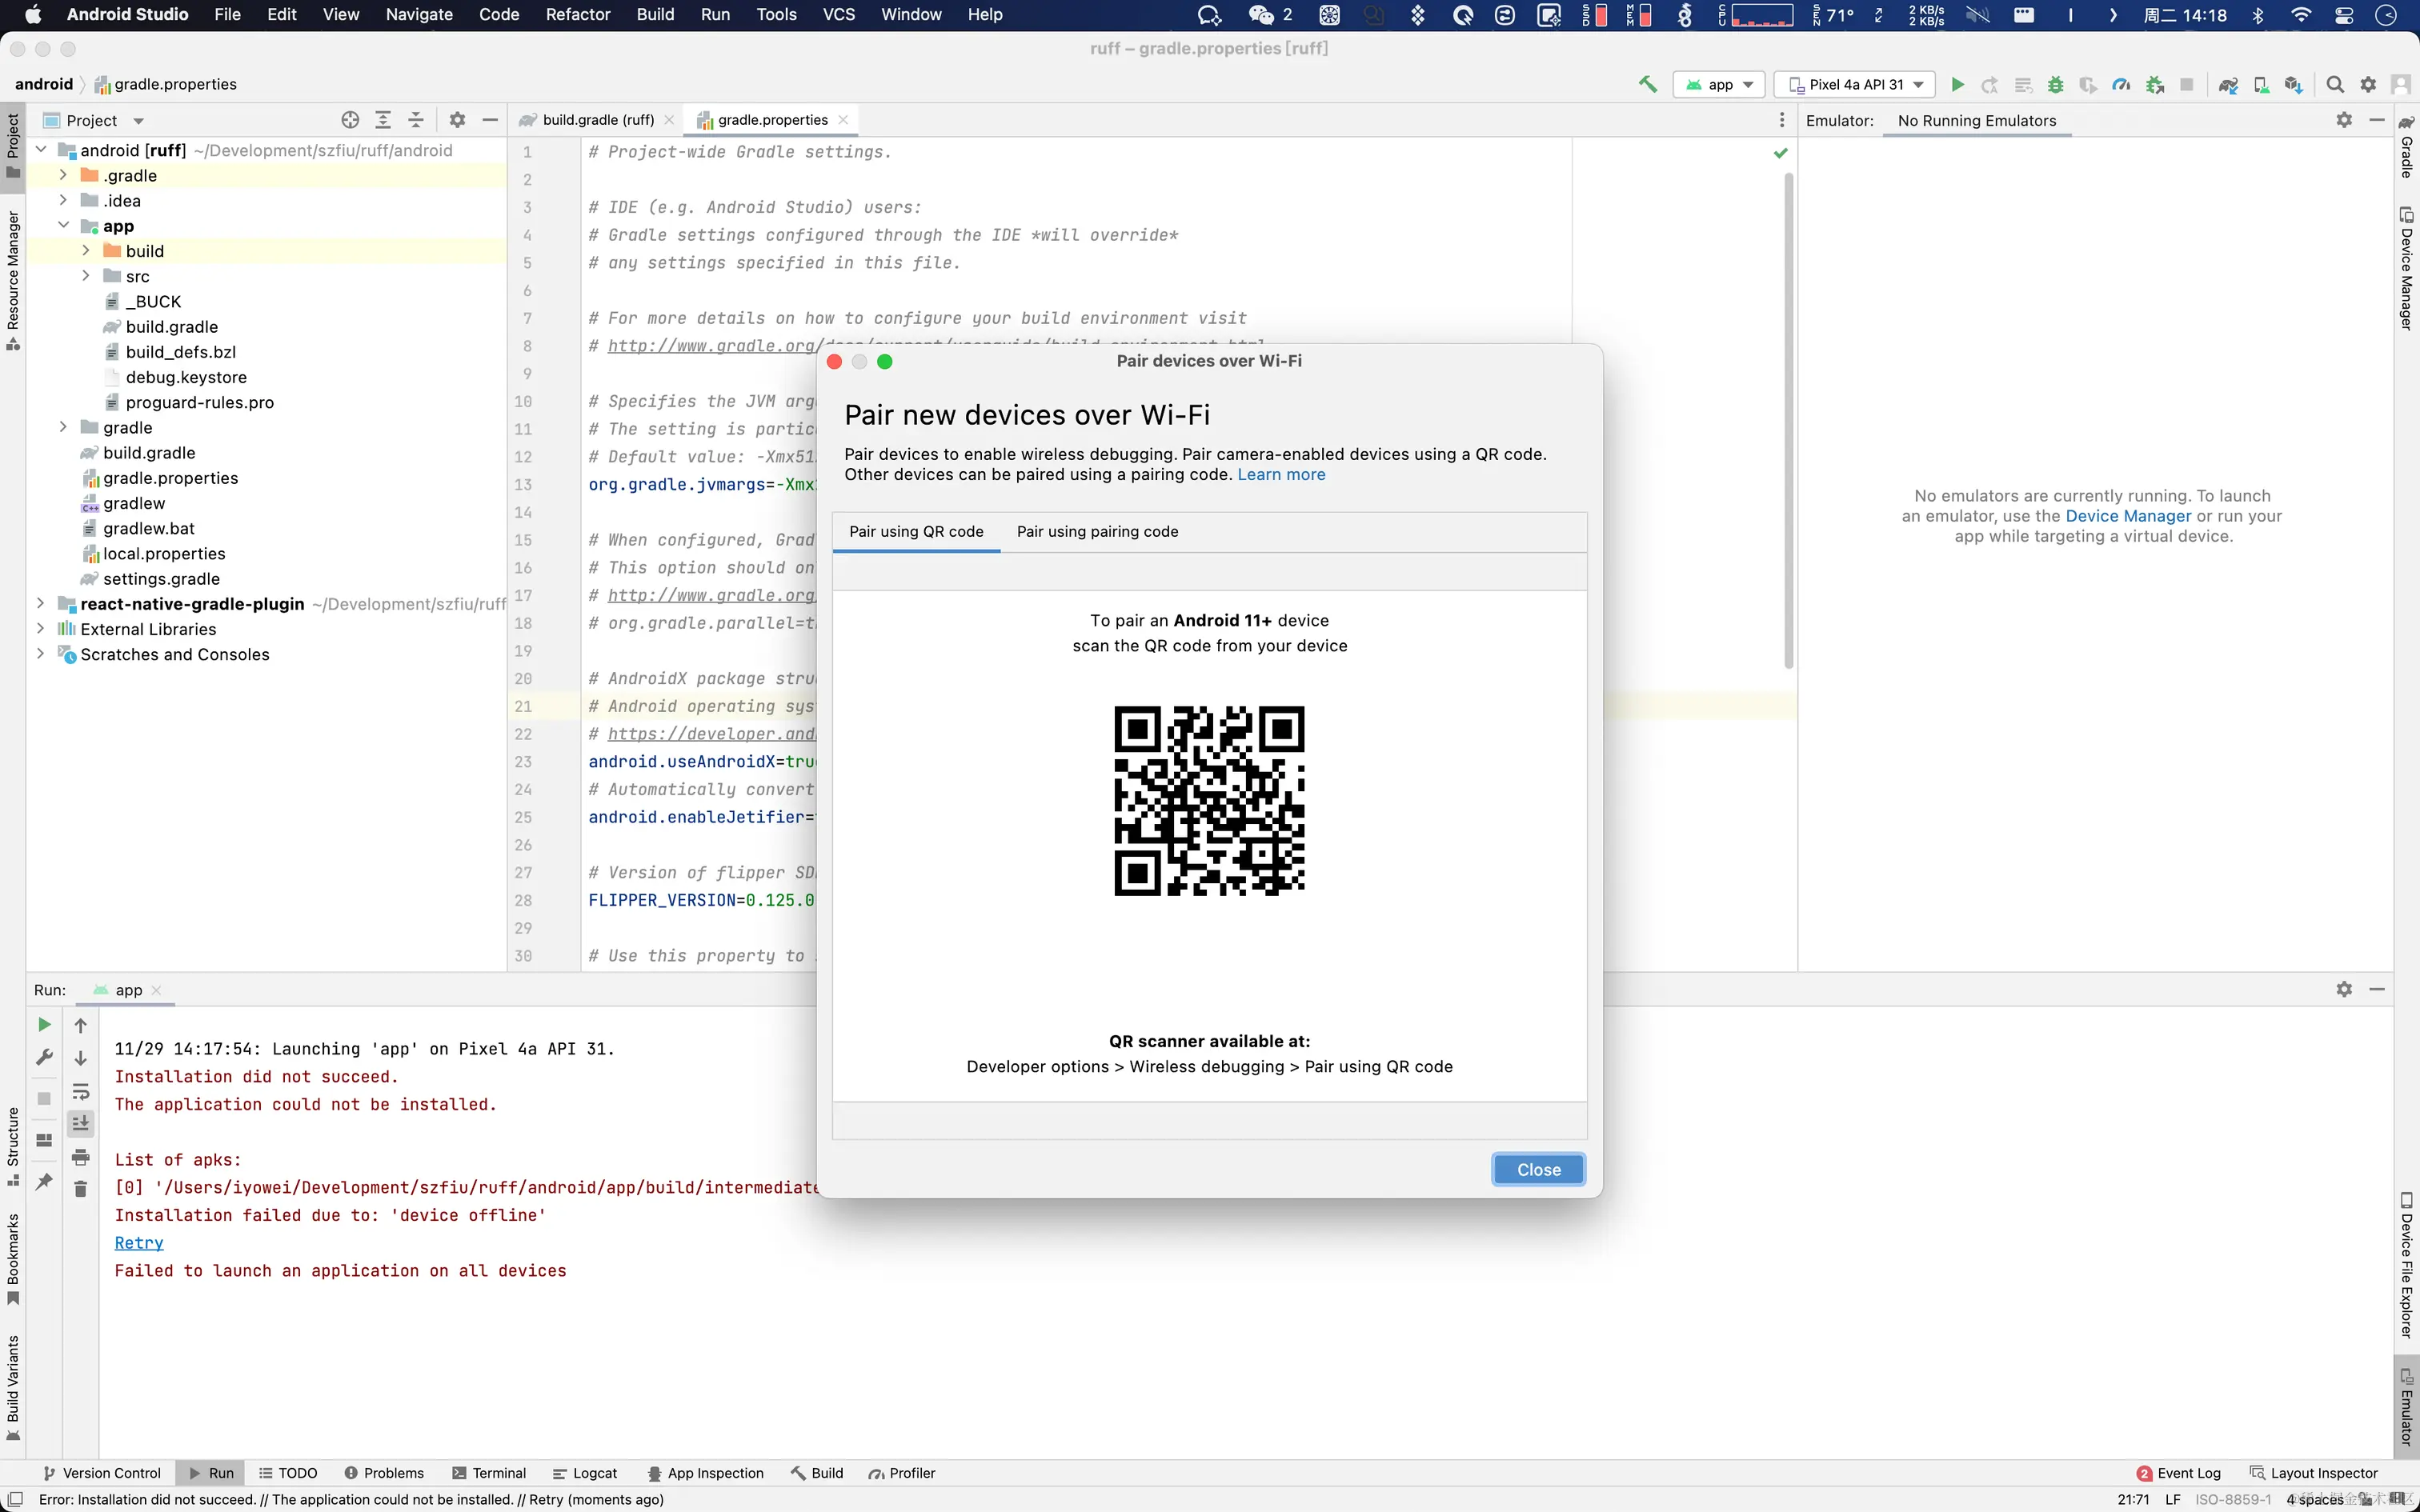Click the Debug app bug icon

point(2055,84)
